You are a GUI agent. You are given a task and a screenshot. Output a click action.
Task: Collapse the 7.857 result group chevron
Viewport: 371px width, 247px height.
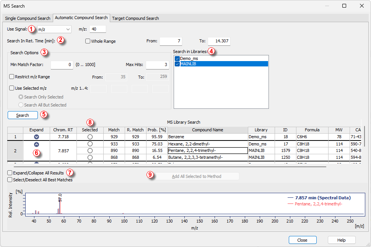(x=36, y=144)
